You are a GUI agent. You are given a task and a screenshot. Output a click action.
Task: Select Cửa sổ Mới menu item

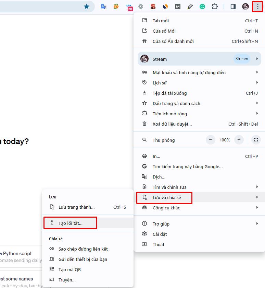199,31
